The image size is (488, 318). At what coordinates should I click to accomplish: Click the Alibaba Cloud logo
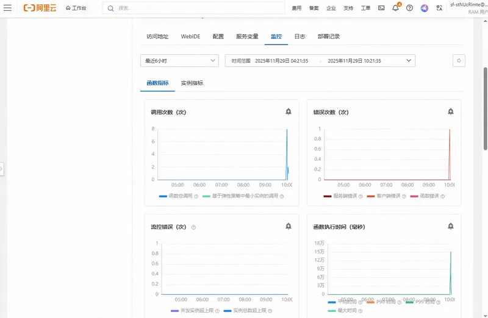40,8
